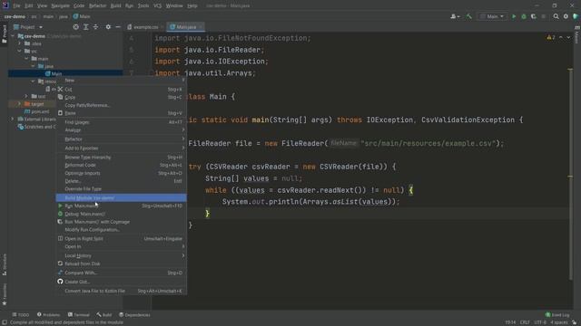
Task: Click Reload from Disk refresh icon
Action: (60, 264)
